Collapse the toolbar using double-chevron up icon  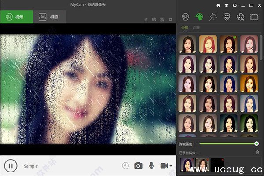click(146, 20)
